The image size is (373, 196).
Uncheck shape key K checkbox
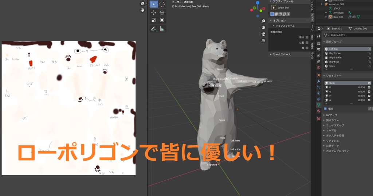pos(369,87)
